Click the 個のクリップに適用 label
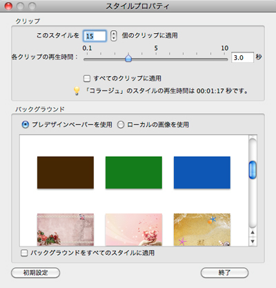Viewport: 276px width, 288px height. [x=150, y=35]
